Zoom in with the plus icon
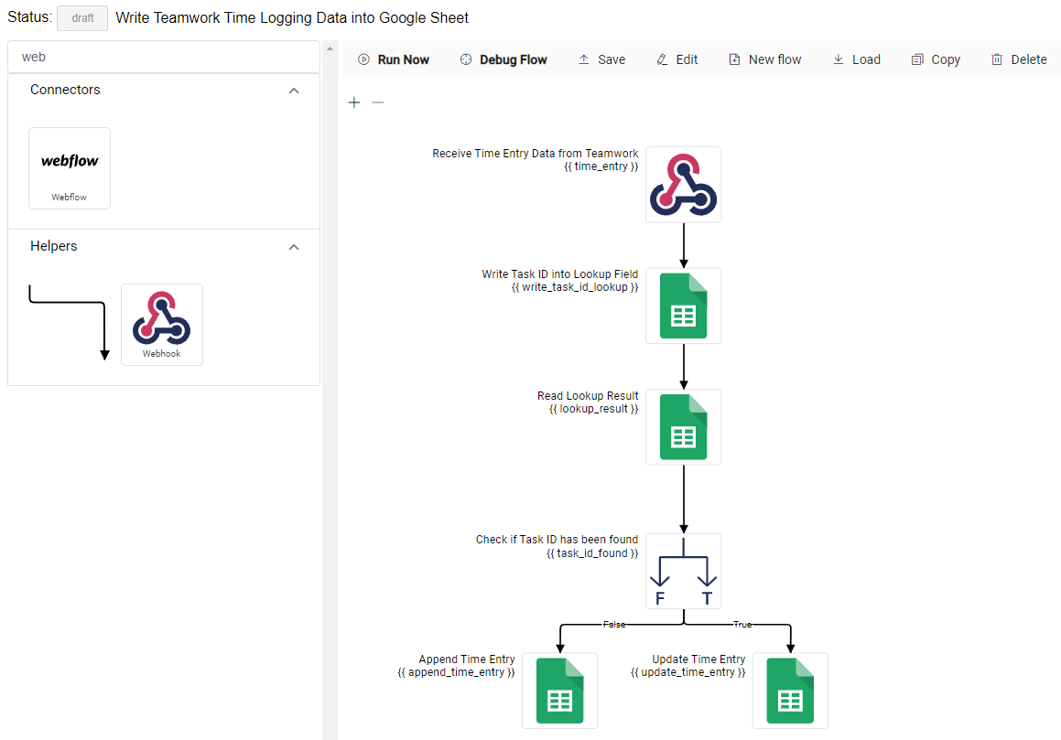 354,102
